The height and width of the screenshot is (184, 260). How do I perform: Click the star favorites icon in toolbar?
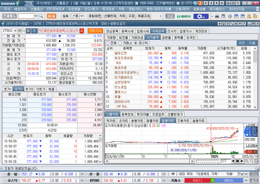[255, 16]
